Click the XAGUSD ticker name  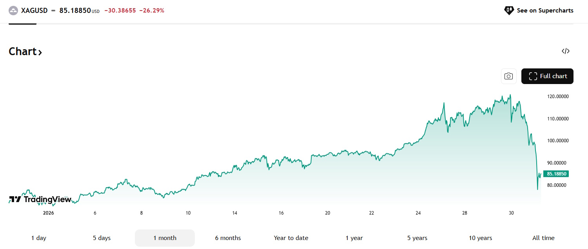pos(34,11)
